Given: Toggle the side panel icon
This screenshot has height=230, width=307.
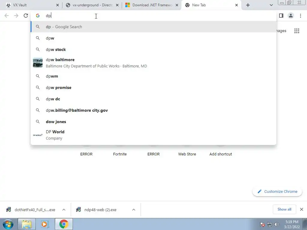Looking at the screenshot, I should 281,16.
